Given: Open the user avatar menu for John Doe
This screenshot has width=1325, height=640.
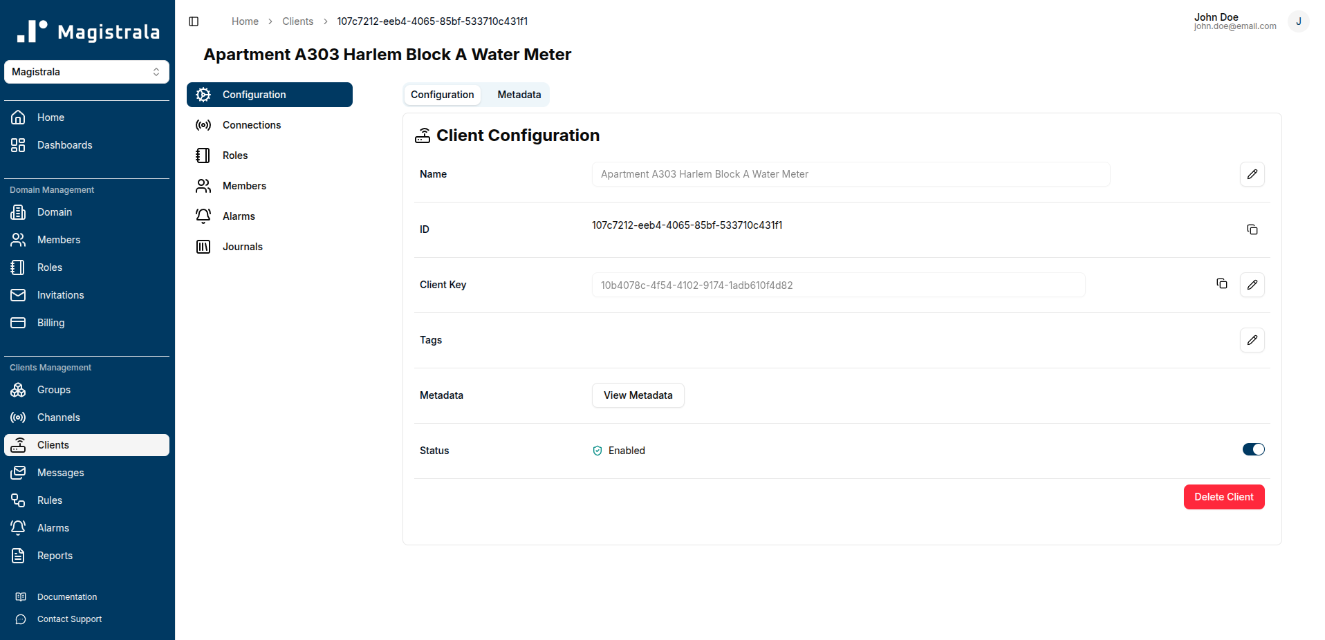Looking at the screenshot, I should pos(1298,21).
